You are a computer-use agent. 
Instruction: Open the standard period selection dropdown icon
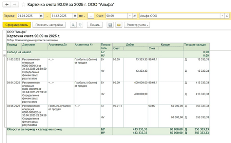tap(82, 16)
